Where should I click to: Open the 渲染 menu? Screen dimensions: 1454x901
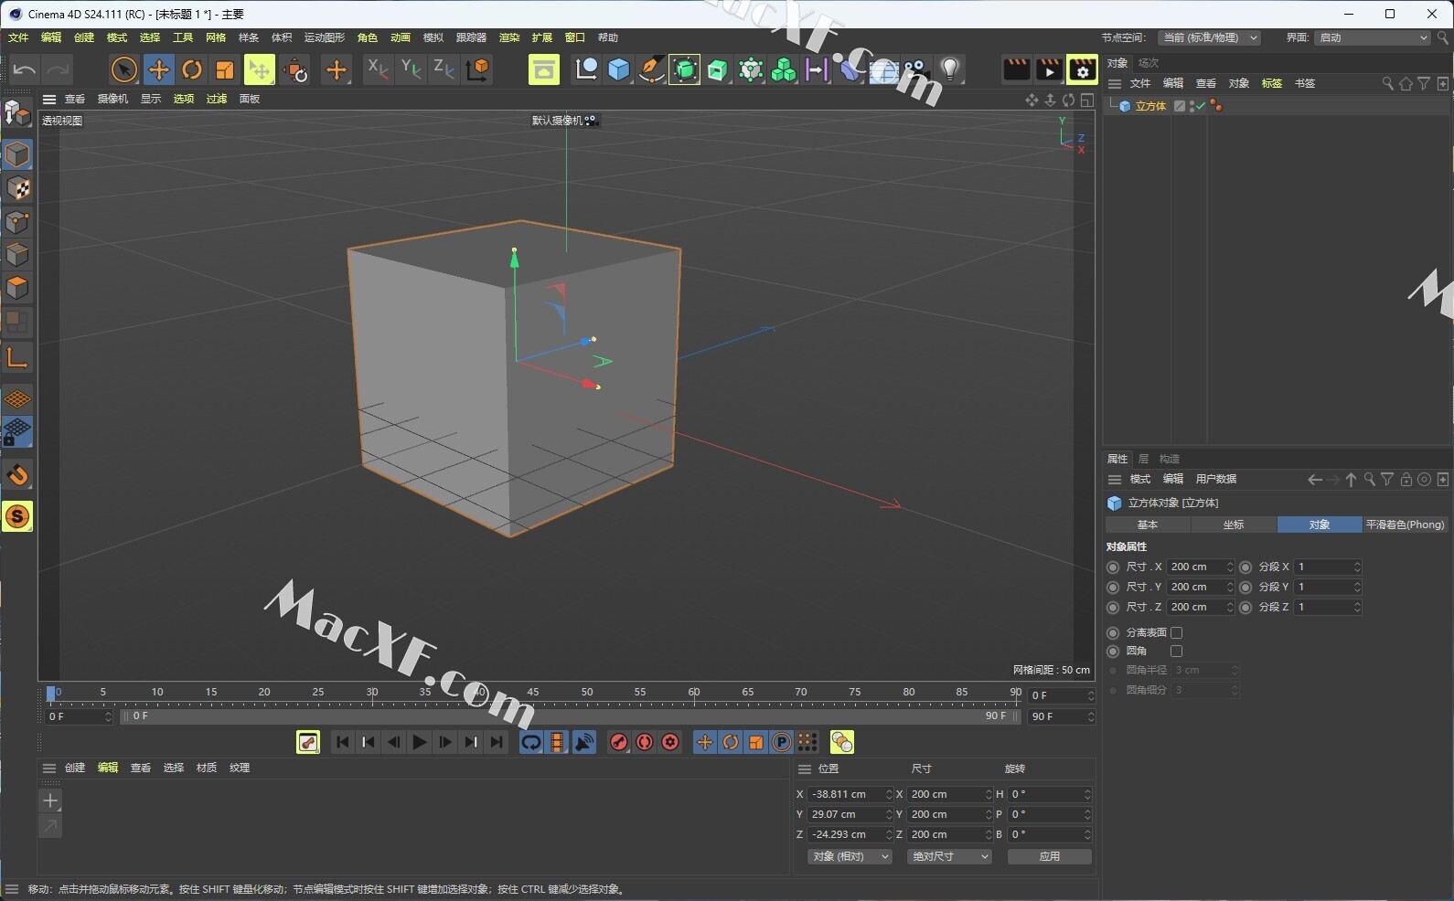click(x=509, y=37)
